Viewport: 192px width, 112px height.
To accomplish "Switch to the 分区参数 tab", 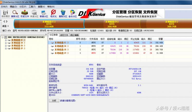I will (x=54, y=35).
